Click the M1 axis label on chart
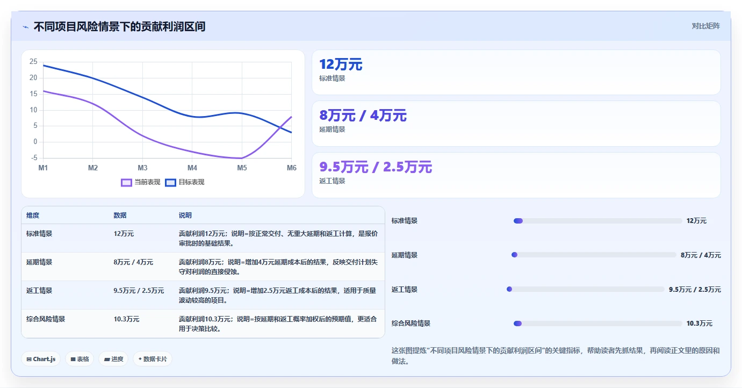 coord(43,168)
